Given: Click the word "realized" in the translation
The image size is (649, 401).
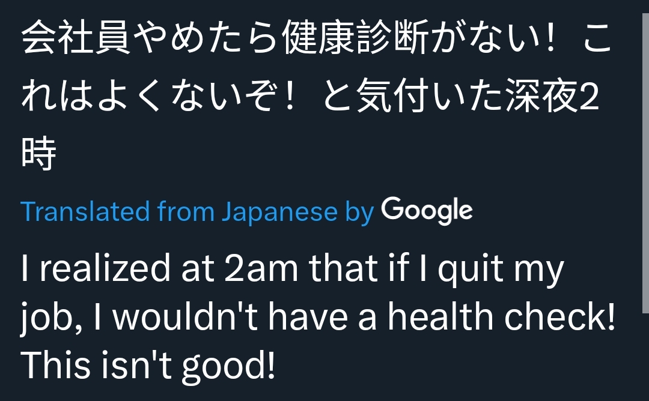Looking at the screenshot, I should [x=105, y=268].
